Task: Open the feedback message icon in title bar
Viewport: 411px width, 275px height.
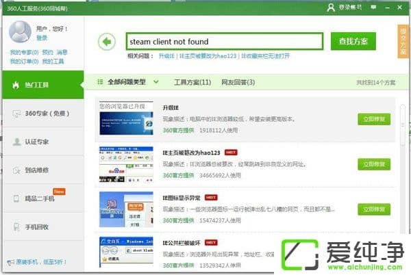Action: (373, 8)
